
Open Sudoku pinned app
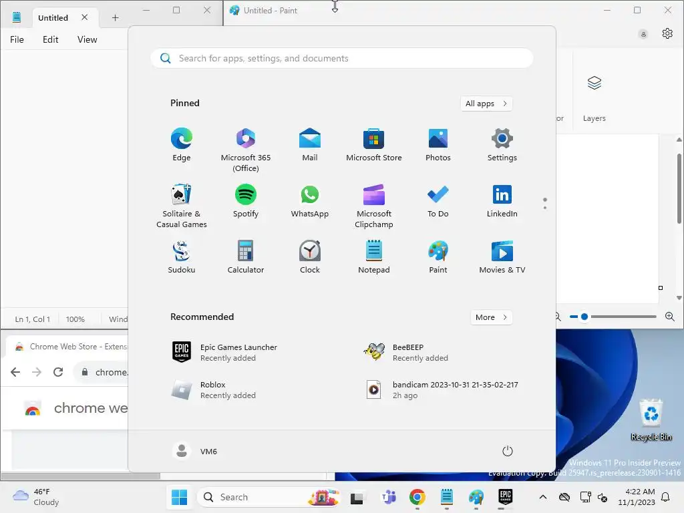[182, 257]
